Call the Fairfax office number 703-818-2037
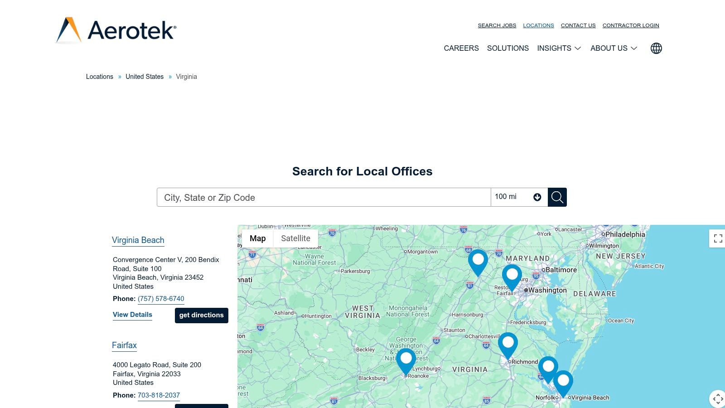The height and width of the screenshot is (408, 725). (x=159, y=395)
